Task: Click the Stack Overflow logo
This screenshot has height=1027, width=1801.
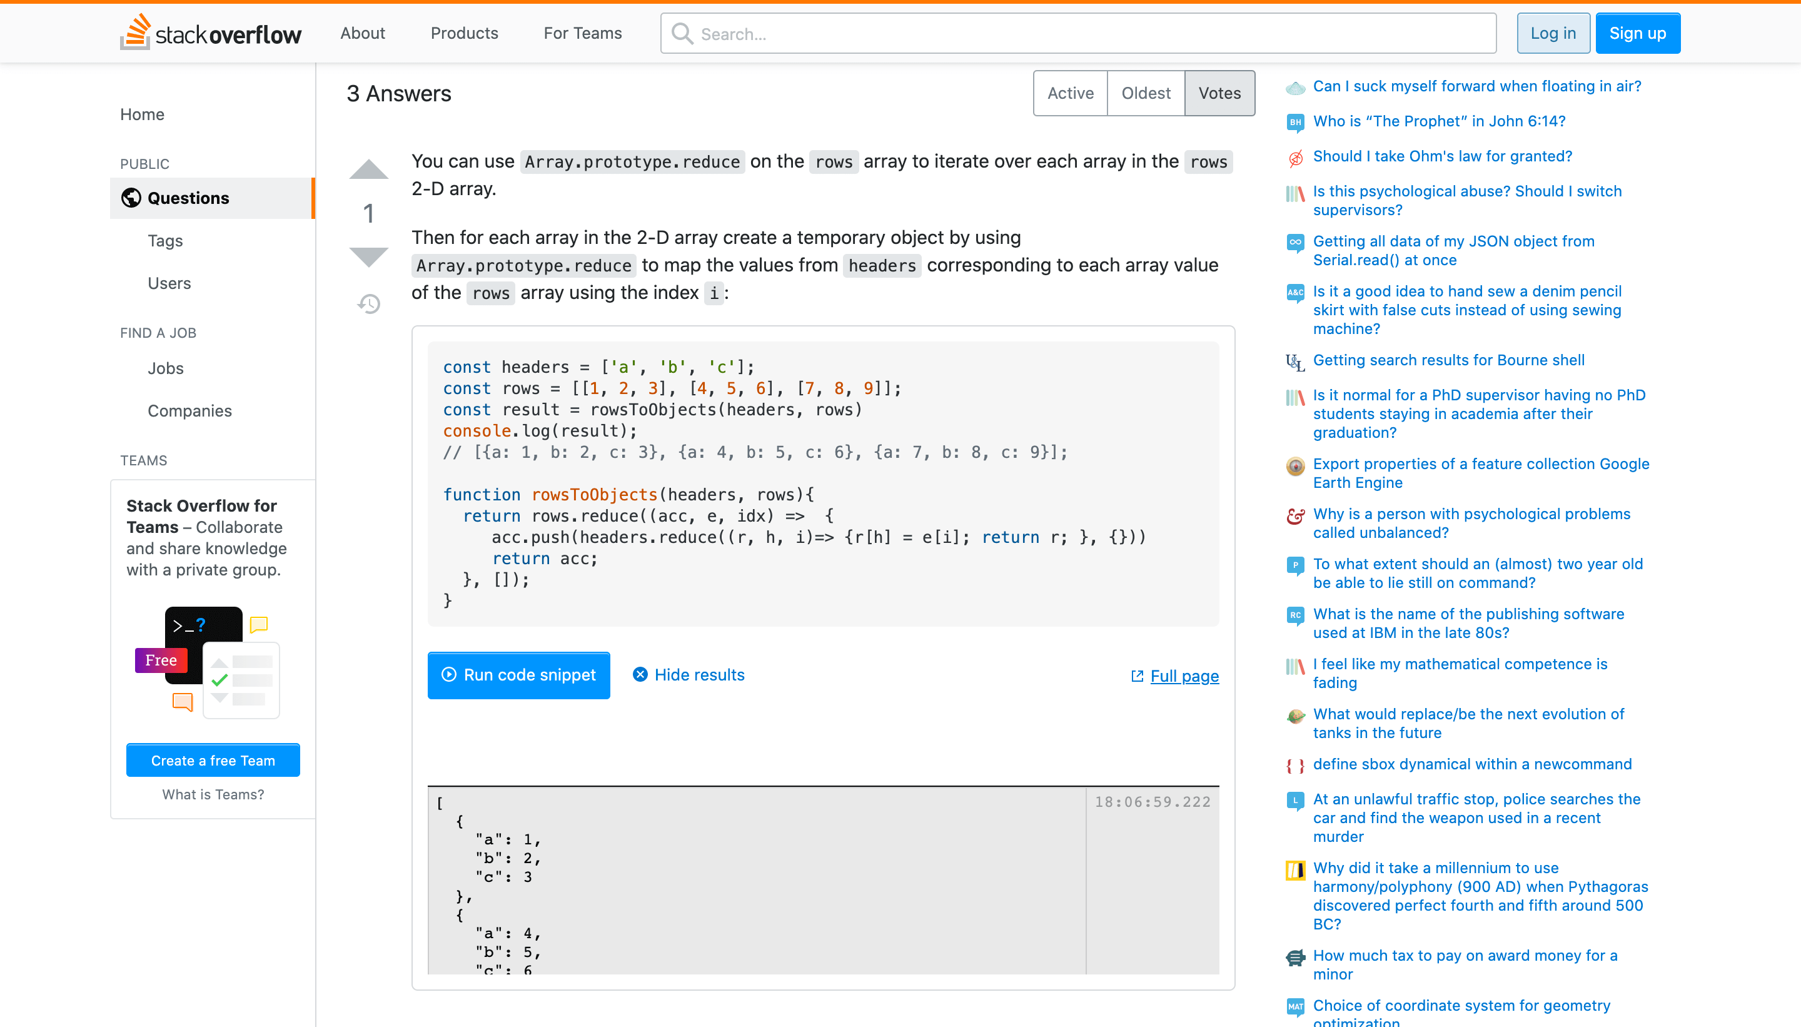Action: [x=210, y=33]
